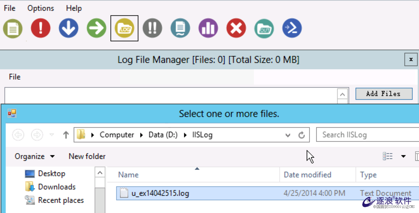The height and width of the screenshot is (213, 419).
Task: Click the blue download arrow icon
Action: [68, 28]
